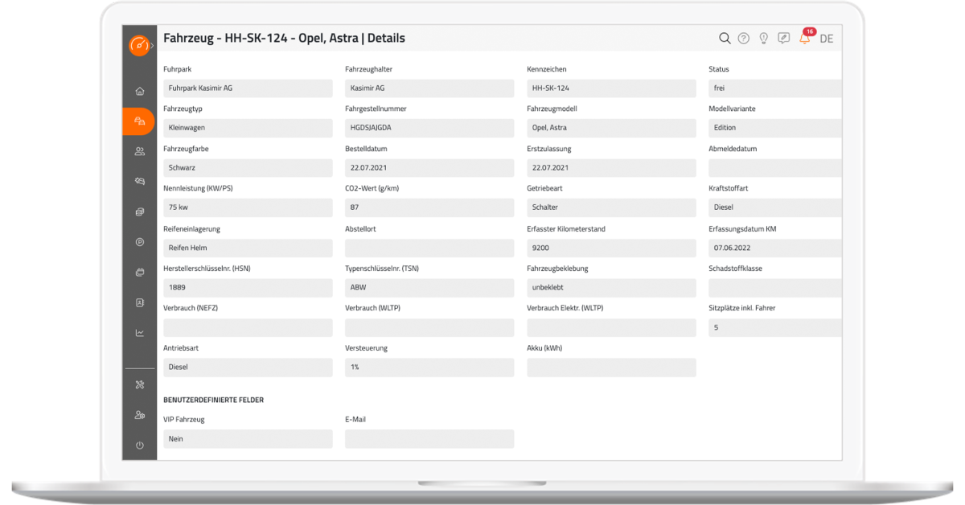Click the Kilometerstand field '9200'

tap(611, 248)
